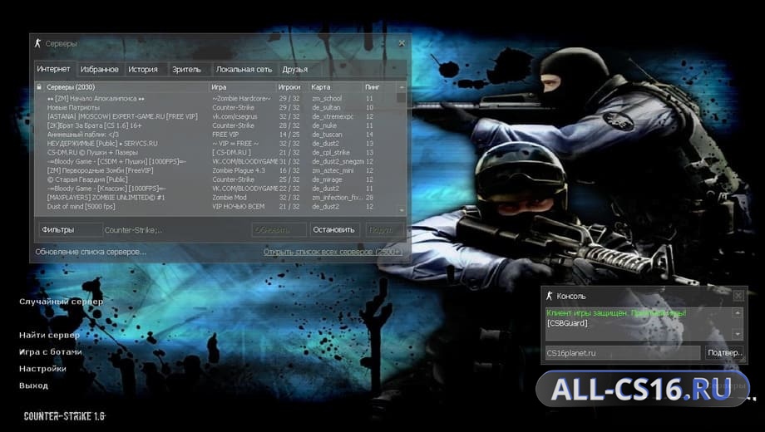Image resolution: width=765 pixels, height=432 pixels.
Task: Stop the refresh with Остановить
Action: coord(333,229)
